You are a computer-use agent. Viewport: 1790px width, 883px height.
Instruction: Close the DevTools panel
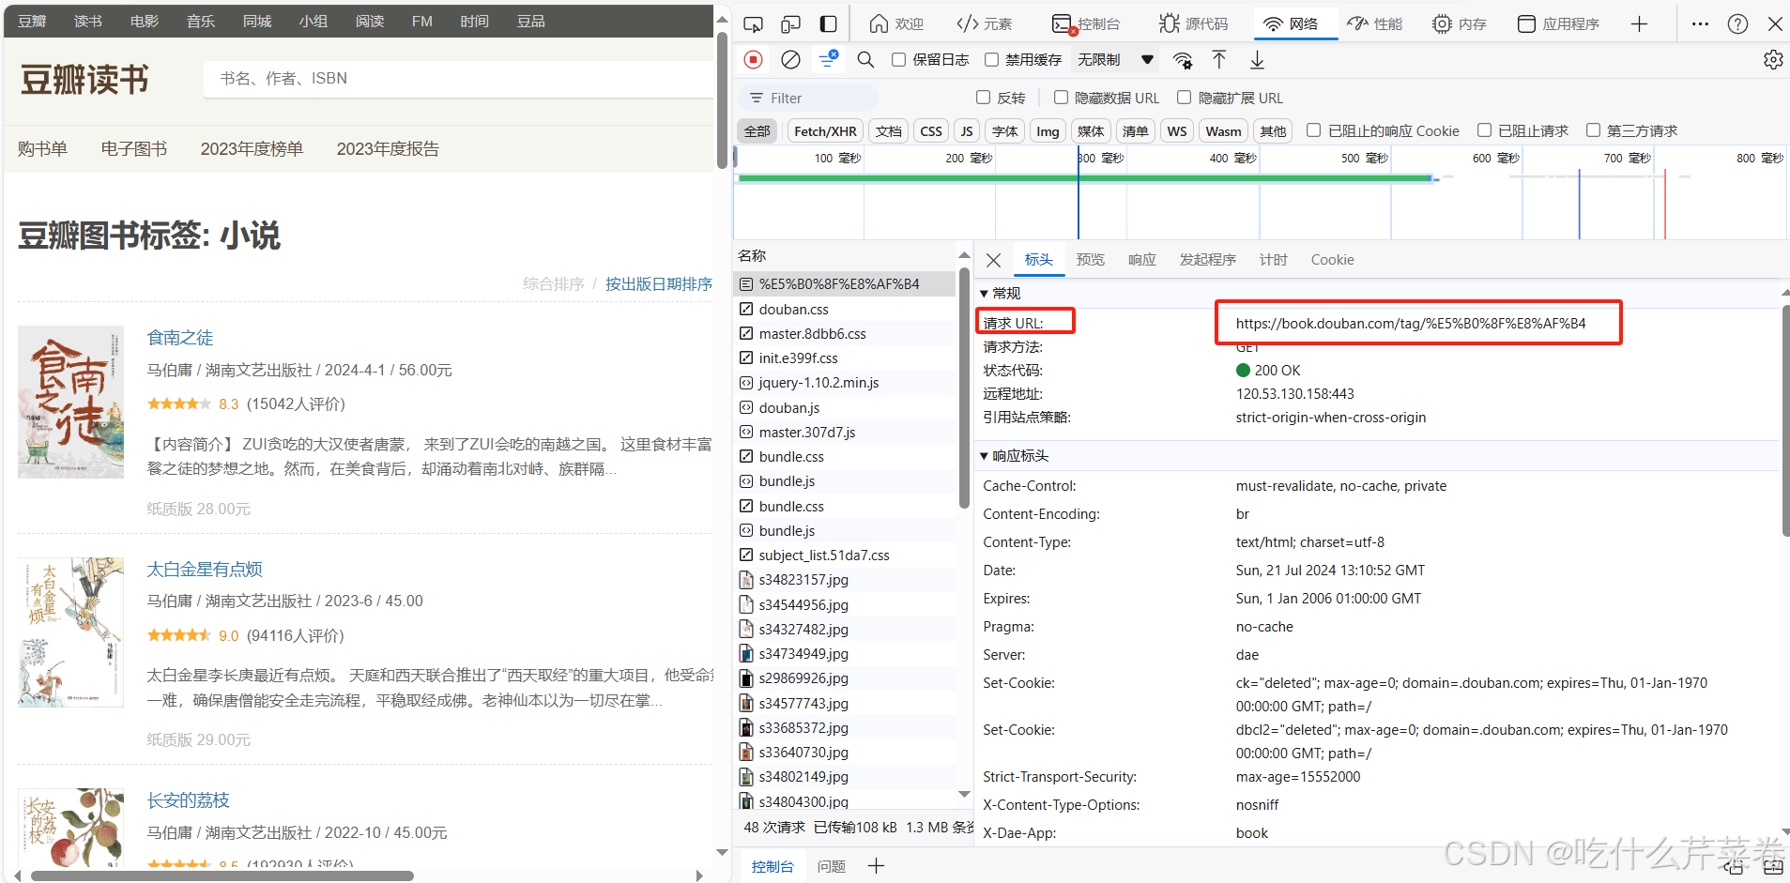tap(1775, 23)
